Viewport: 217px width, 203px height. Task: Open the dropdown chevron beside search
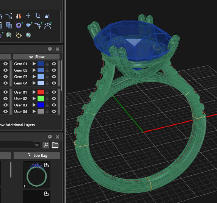click(x=37, y=145)
